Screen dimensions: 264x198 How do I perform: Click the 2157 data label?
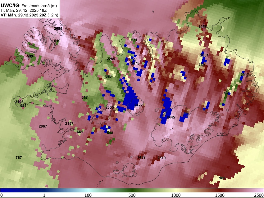point(69,124)
